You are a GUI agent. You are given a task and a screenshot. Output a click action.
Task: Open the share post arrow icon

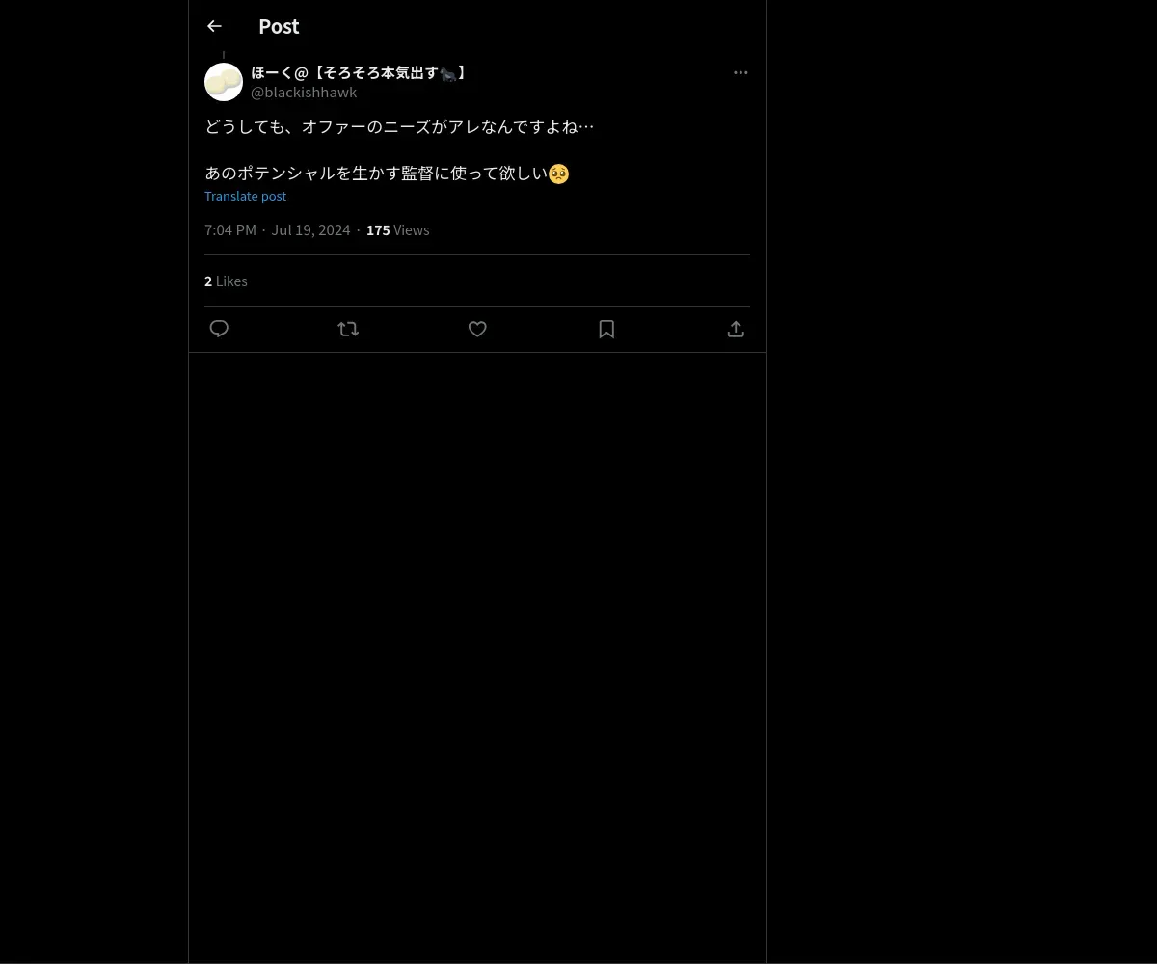pyautogui.click(x=736, y=329)
